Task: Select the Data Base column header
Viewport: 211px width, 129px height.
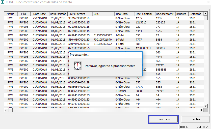Action: pos(40,14)
